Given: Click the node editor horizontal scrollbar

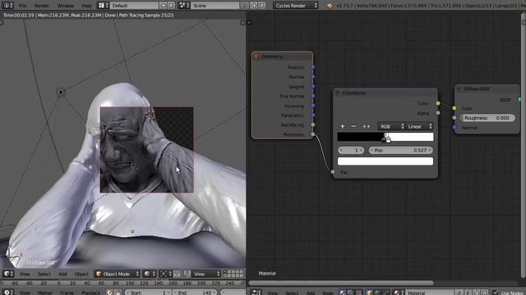Looking at the screenshot, I should click(341, 283).
